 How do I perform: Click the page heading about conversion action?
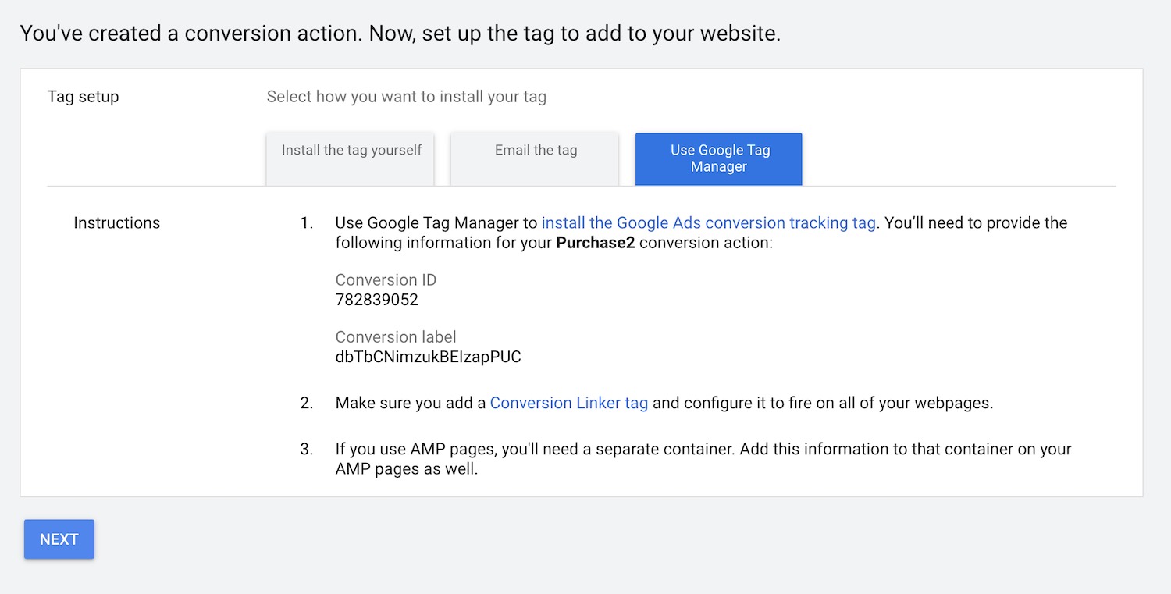tap(400, 34)
